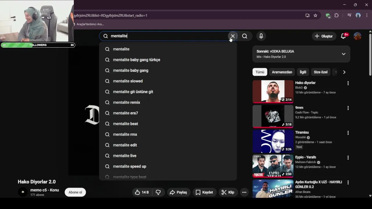This screenshot has width=372, height=209.
Task: Open the Mahzen Fabrick channel name
Action: (x=305, y=162)
